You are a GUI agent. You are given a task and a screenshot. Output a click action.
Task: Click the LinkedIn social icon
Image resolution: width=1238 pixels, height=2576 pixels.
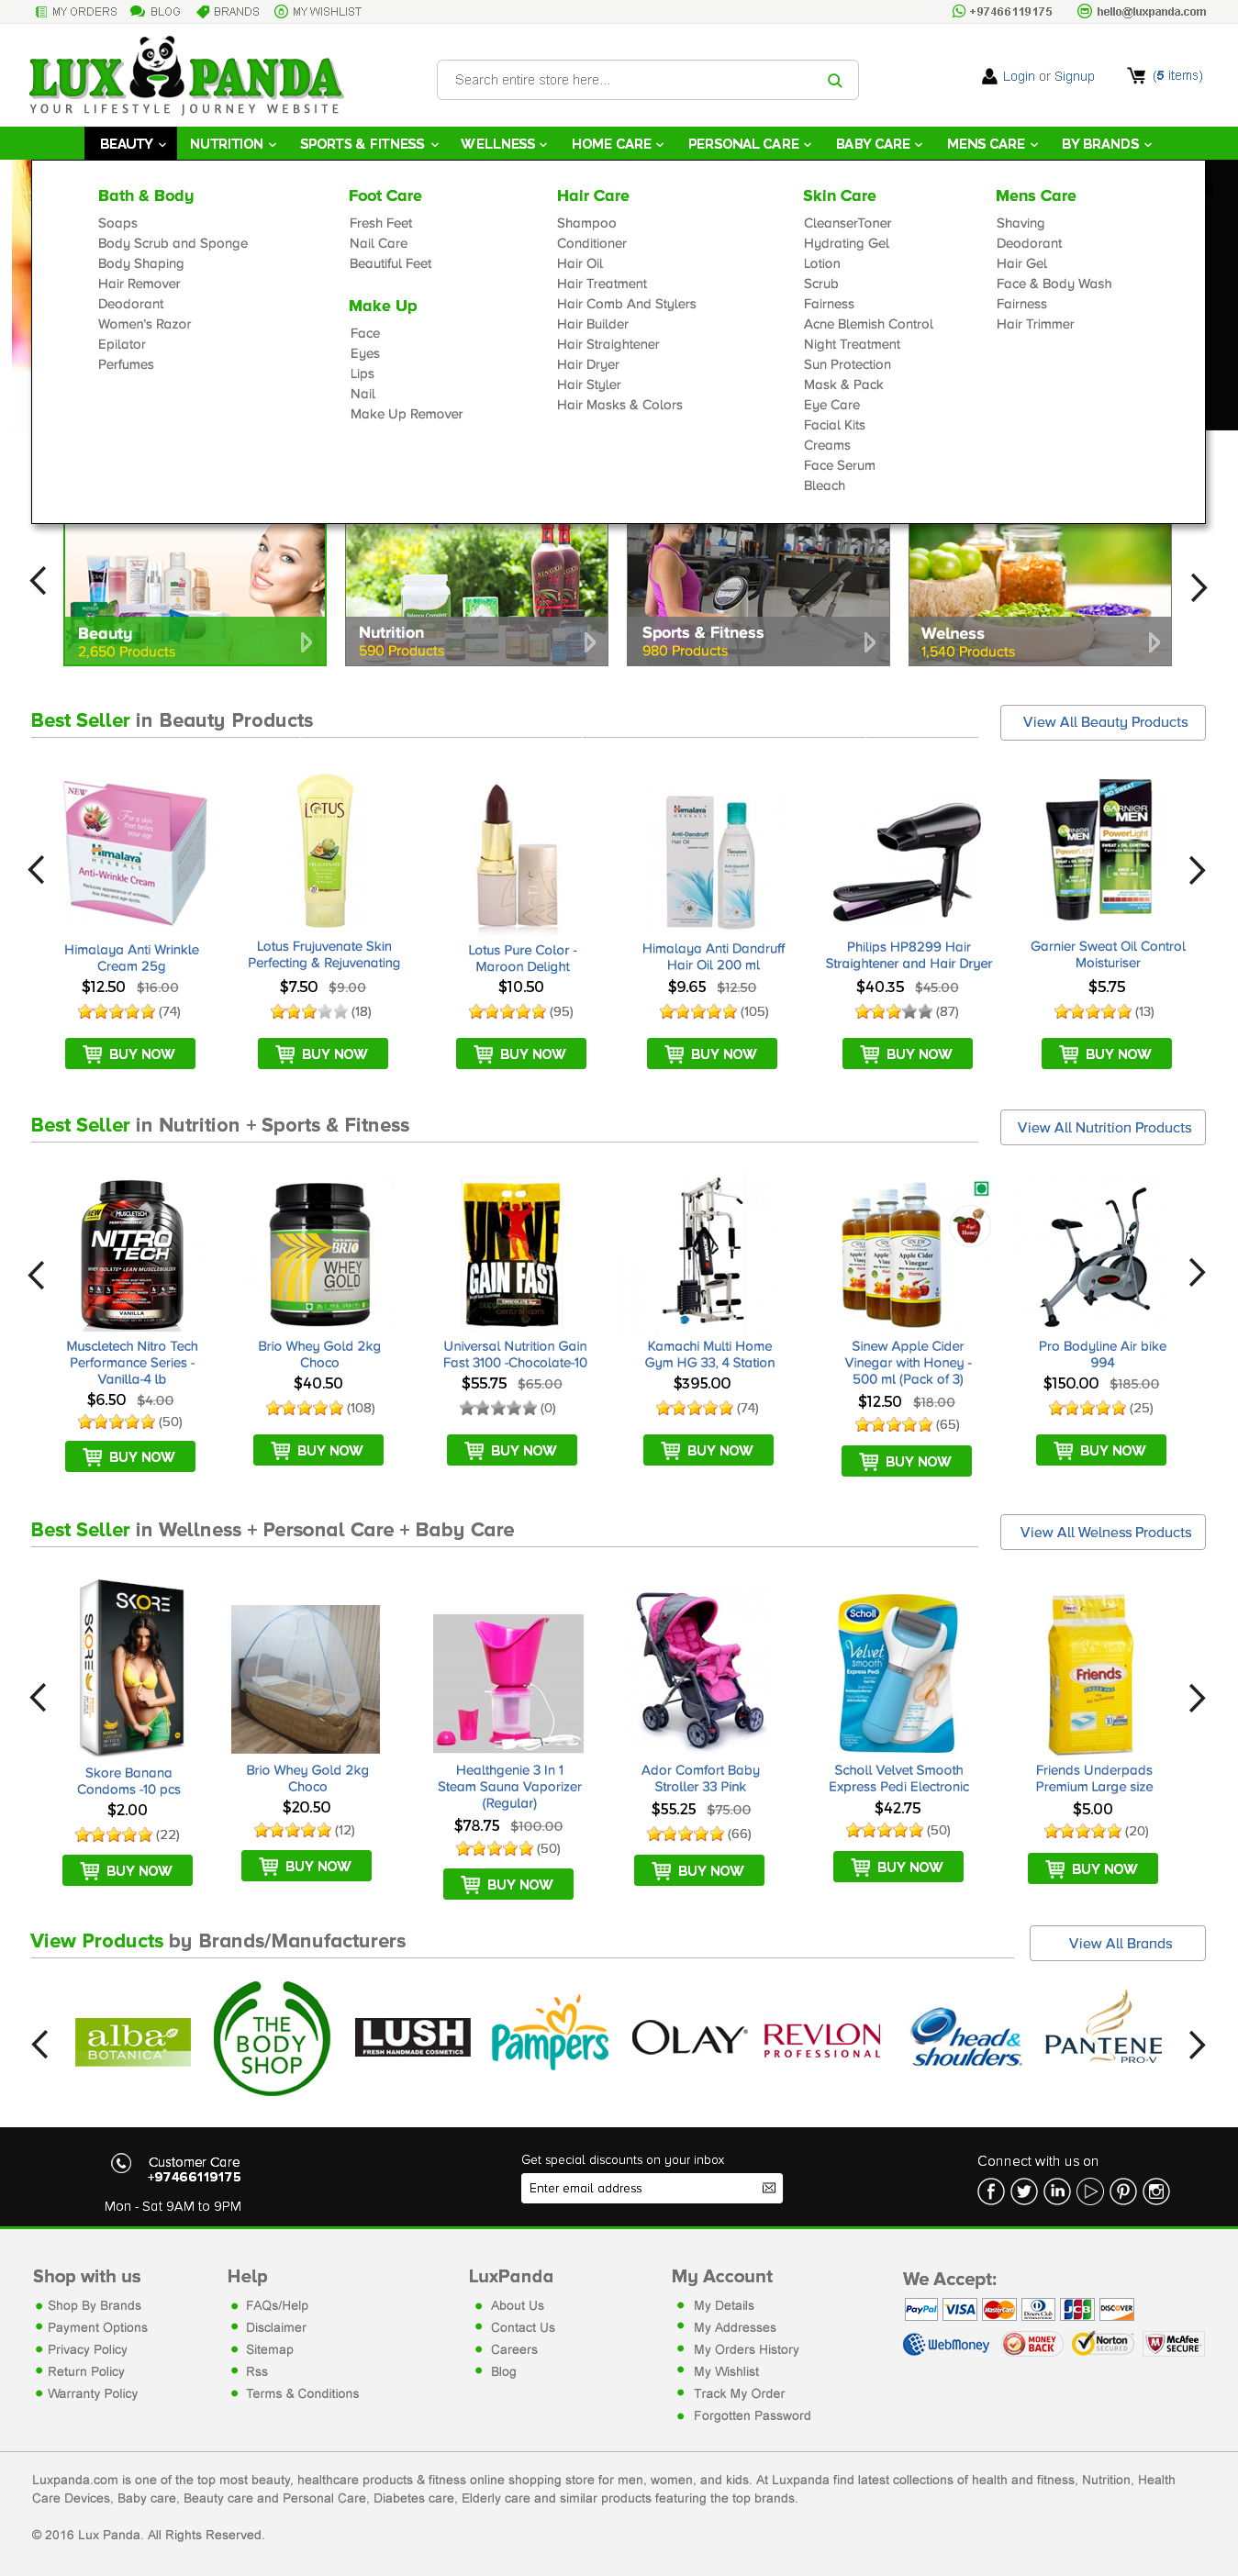[x=1057, y=2191]
